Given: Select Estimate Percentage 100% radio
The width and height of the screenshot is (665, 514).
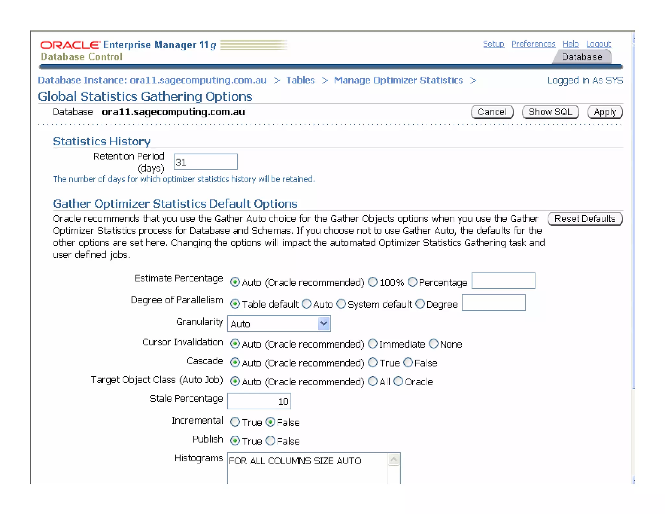Looking at the screenshot, I should [x=373, y=282].
